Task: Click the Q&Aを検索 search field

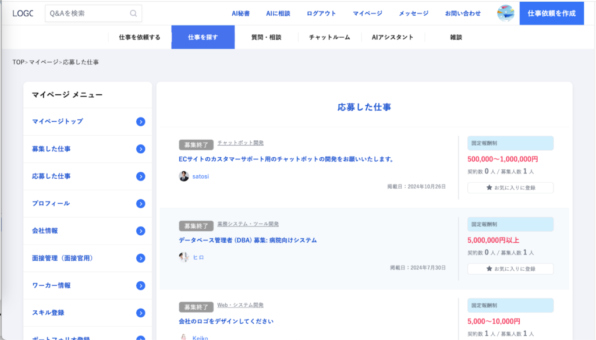Action: 87,13
